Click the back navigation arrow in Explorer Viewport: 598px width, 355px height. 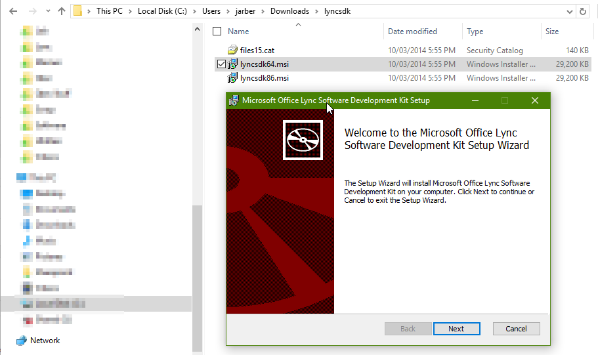[13, 11]
